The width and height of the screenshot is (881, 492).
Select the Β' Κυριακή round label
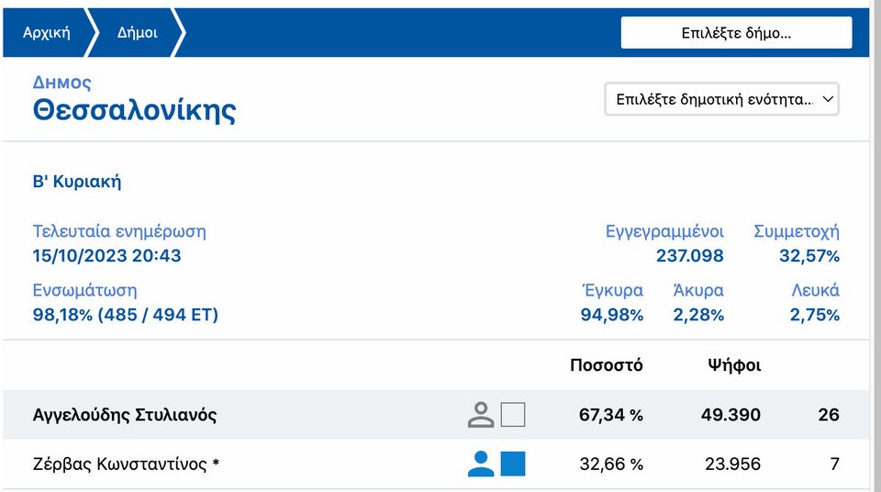(77, 182)
